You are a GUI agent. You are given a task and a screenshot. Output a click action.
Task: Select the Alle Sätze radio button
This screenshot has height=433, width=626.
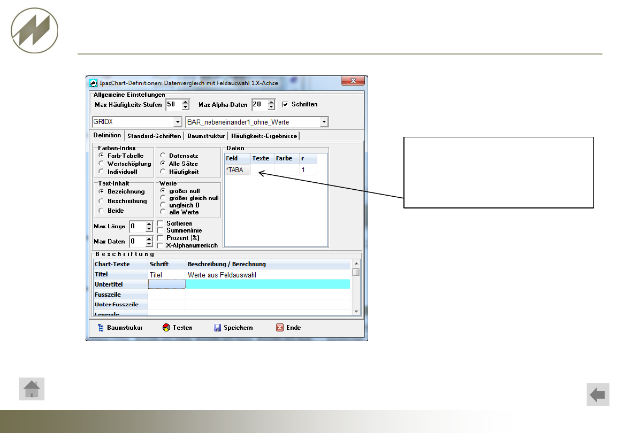coord(163,164)
